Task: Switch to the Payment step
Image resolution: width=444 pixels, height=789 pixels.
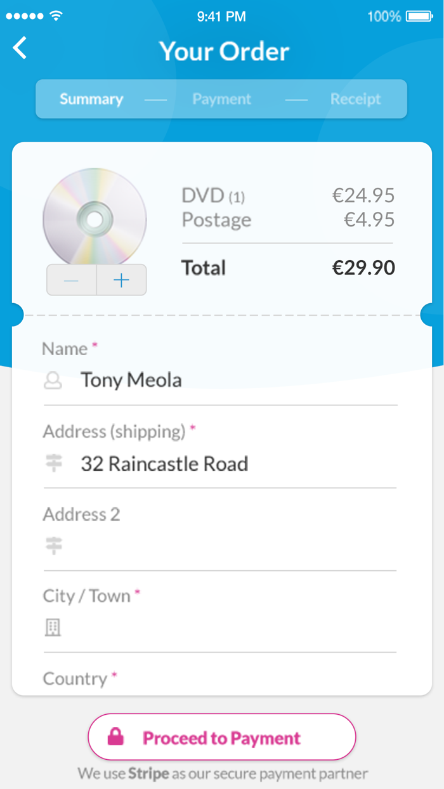Action: (x=221, y=99)
